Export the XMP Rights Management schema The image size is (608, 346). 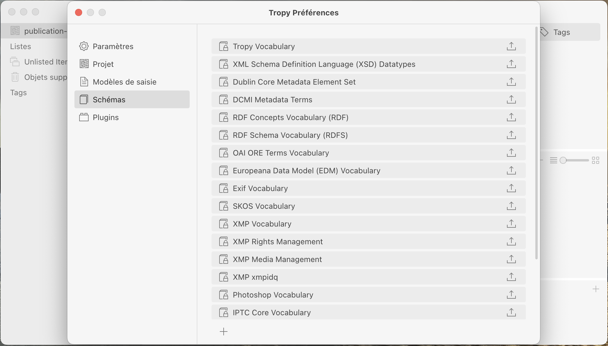511,242
